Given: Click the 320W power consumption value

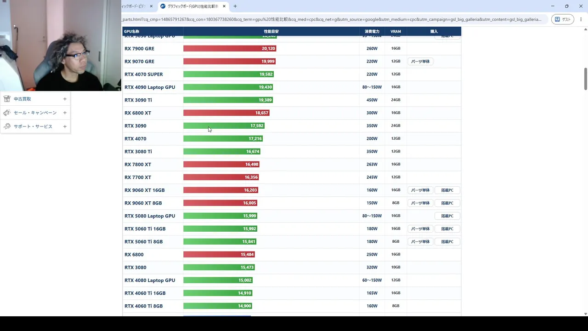Looking at the screenshot, I should (372, 268).
